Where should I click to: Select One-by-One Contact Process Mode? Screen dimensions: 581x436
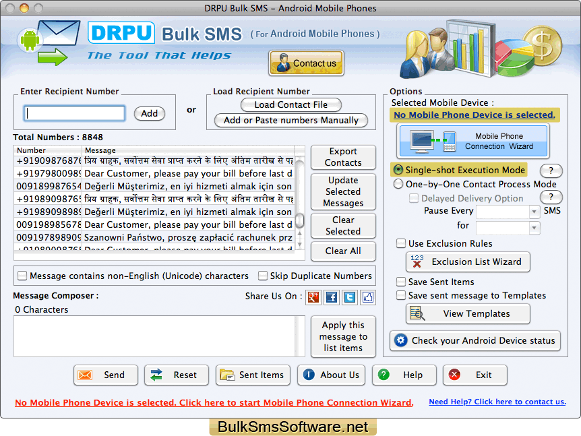[x=398, y=184]
